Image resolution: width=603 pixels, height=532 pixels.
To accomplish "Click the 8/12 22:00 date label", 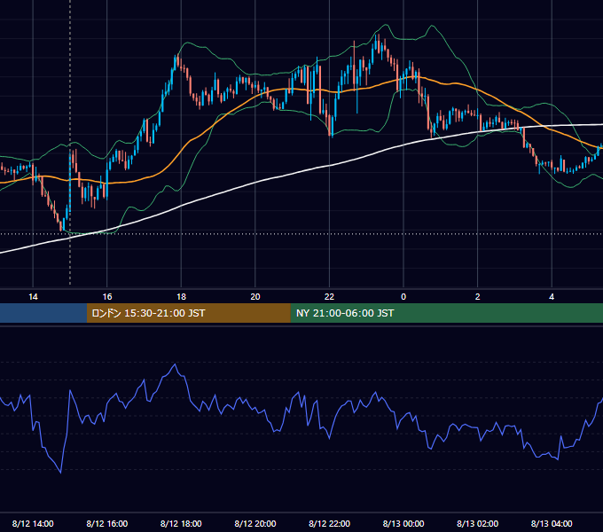I will click(330, 523).
